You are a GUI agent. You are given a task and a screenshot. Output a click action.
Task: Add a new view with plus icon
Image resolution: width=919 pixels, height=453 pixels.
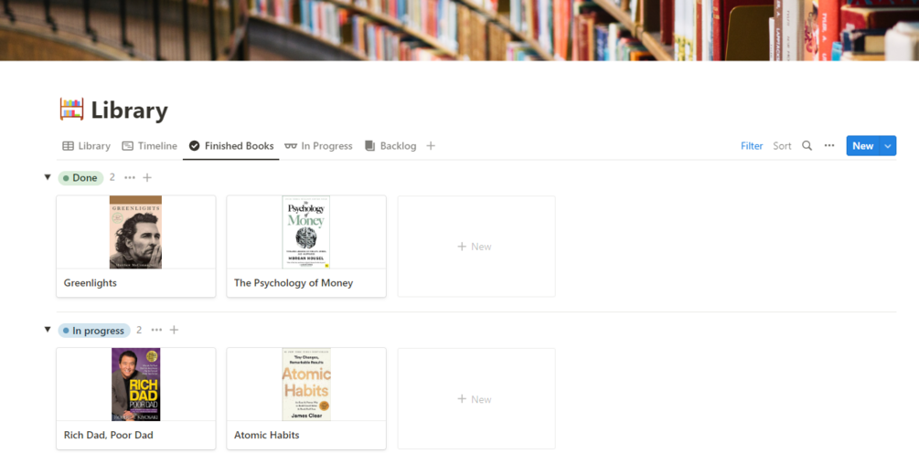point(431,146)
